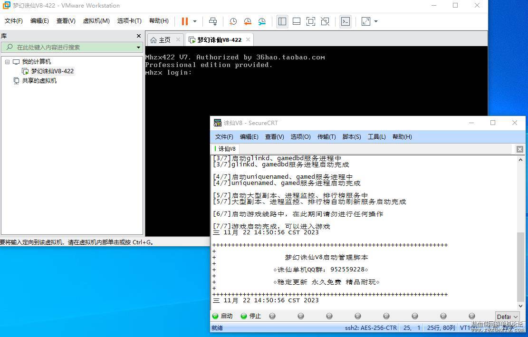Open VMware 帮助(H) menu
The image size is (528, 337).
click(159, 21)
